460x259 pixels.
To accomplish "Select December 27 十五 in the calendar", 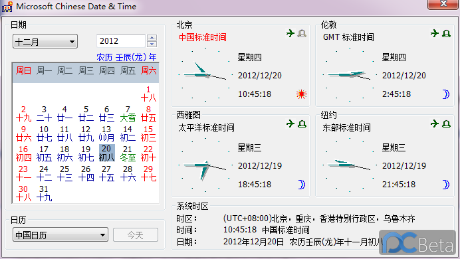I will [x=106, y=173].
